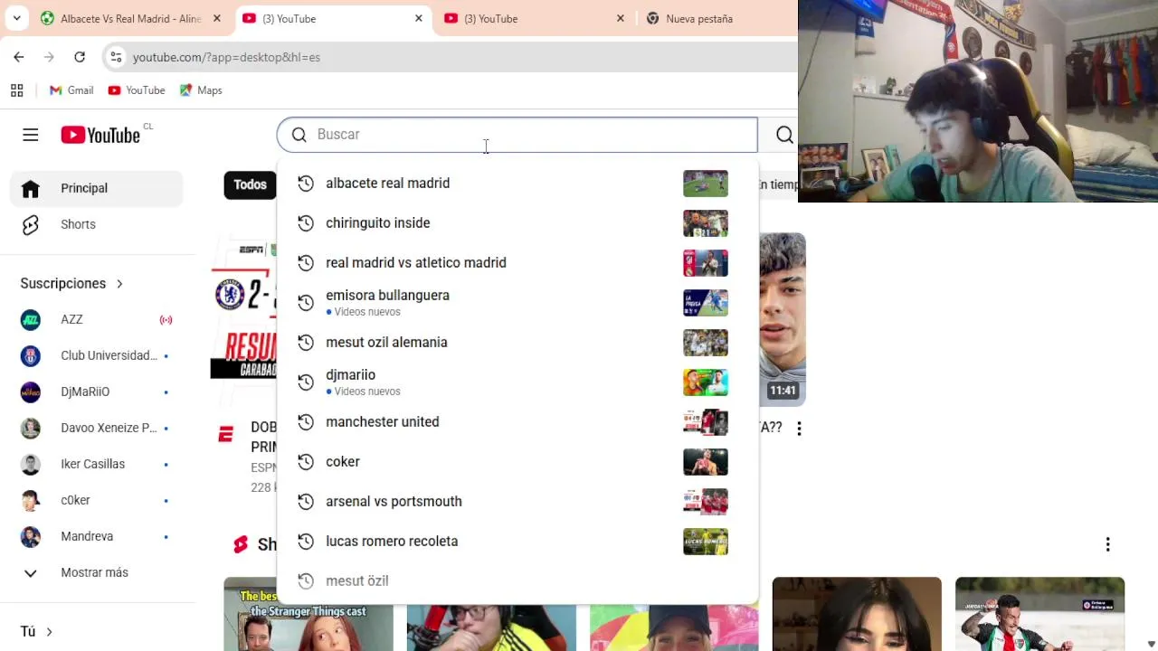Screen dimensions: 1158x651
Task: Reload the page with refresh icon
Action: tap(80, 57)
